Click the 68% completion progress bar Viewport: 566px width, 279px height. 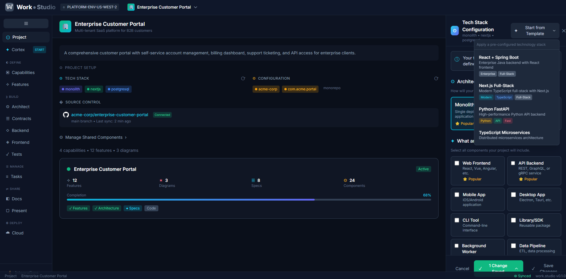[x=249, y=200]
